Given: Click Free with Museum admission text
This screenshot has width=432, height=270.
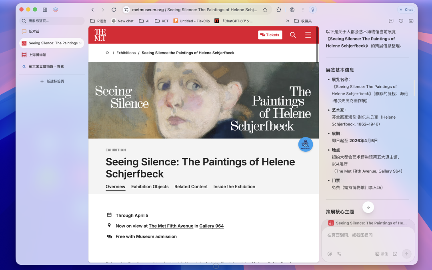Looking at the screenshot, I should click(146, 236).
